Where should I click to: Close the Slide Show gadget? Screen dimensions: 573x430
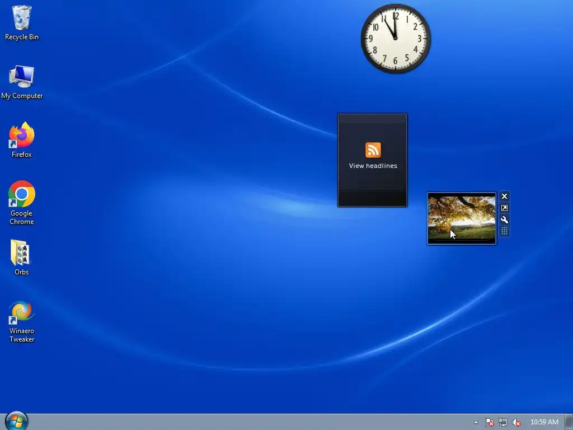tap(504, 197)
